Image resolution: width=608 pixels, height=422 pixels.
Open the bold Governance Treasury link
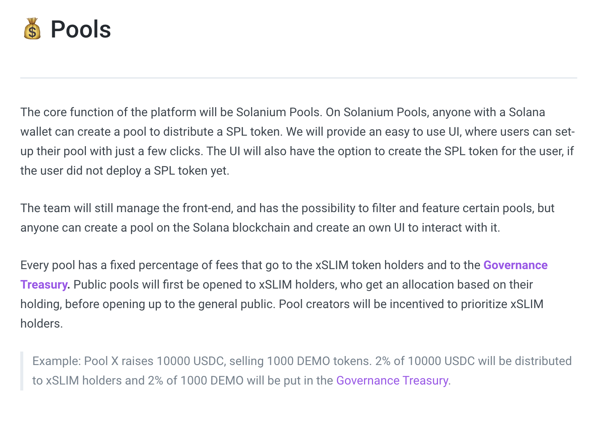click(515, 265)
